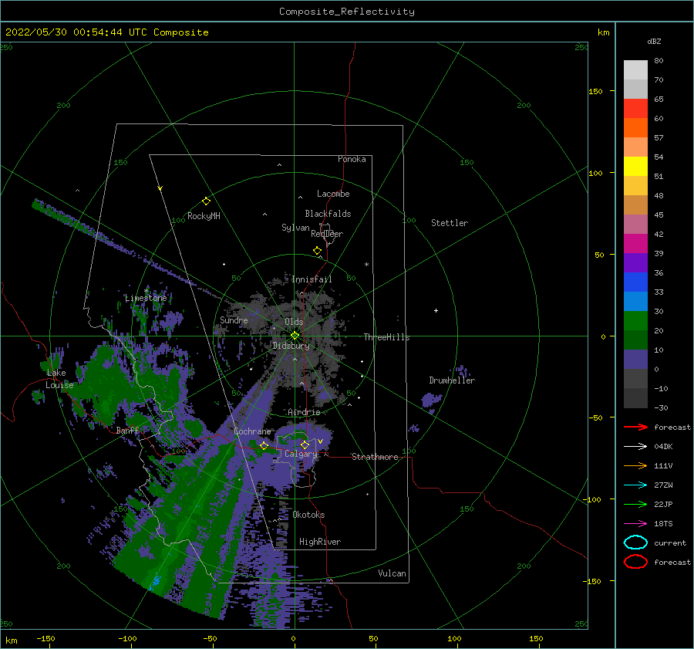Click the RockyMH label
Screen dimensions: 694x649
(204, 216)
